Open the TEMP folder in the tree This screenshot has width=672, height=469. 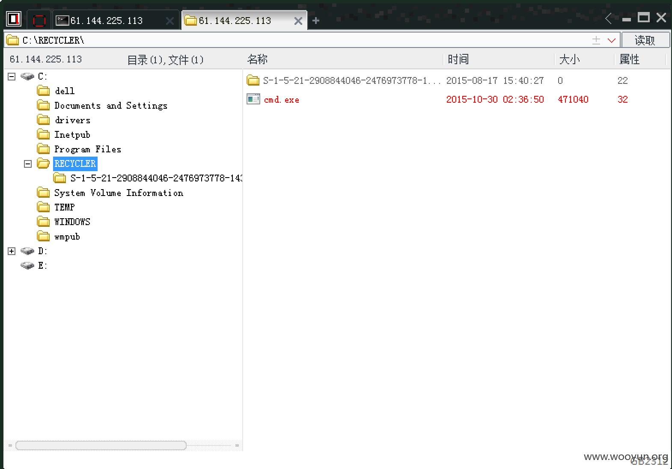click(x=65, y=207)
